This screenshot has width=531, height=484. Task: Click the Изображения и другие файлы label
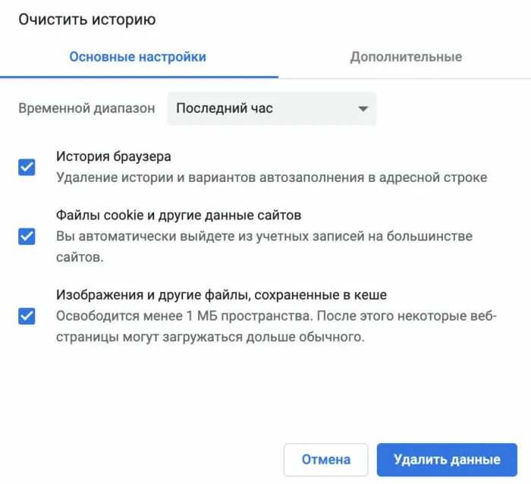[x=222, y=295]
